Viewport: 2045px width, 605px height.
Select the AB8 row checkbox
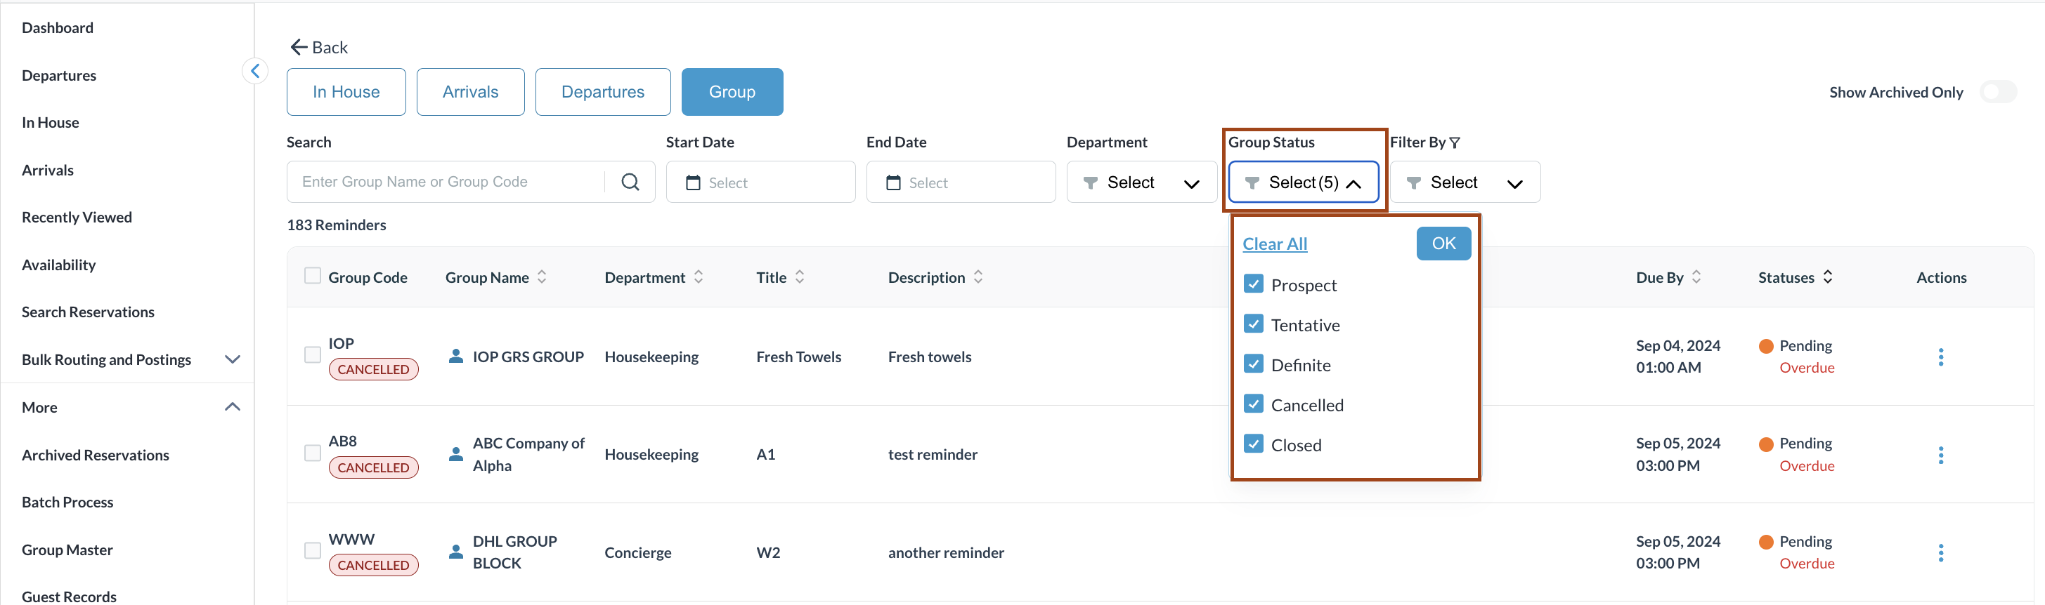tap(313, 453)
